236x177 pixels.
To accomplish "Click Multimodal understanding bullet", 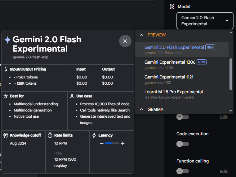I will point(36,104).
